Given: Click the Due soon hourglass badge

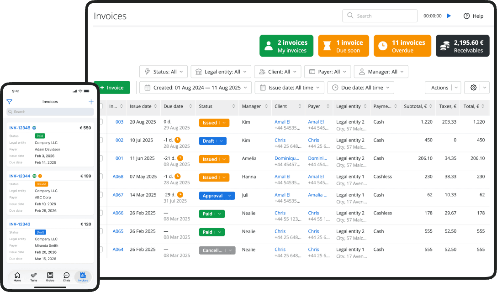Looking at the screenshot, I should [x=343, y=46].
